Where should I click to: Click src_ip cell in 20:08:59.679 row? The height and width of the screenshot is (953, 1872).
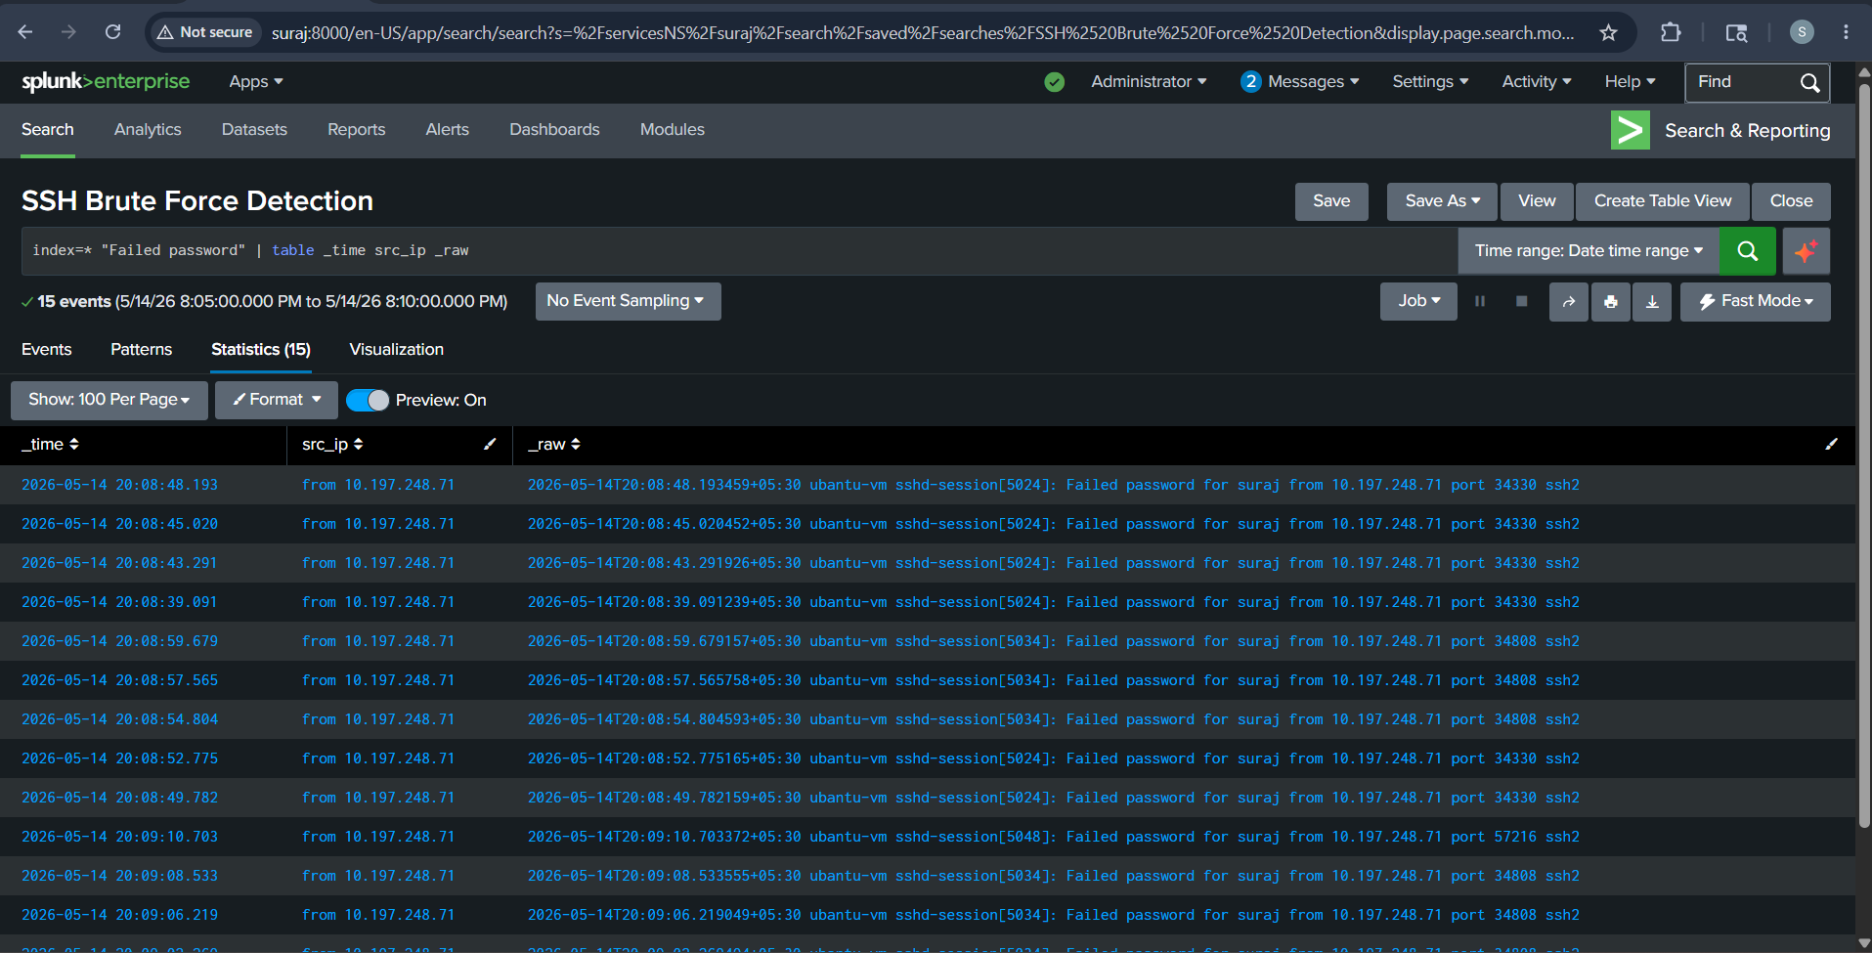(x=378, y=641)
